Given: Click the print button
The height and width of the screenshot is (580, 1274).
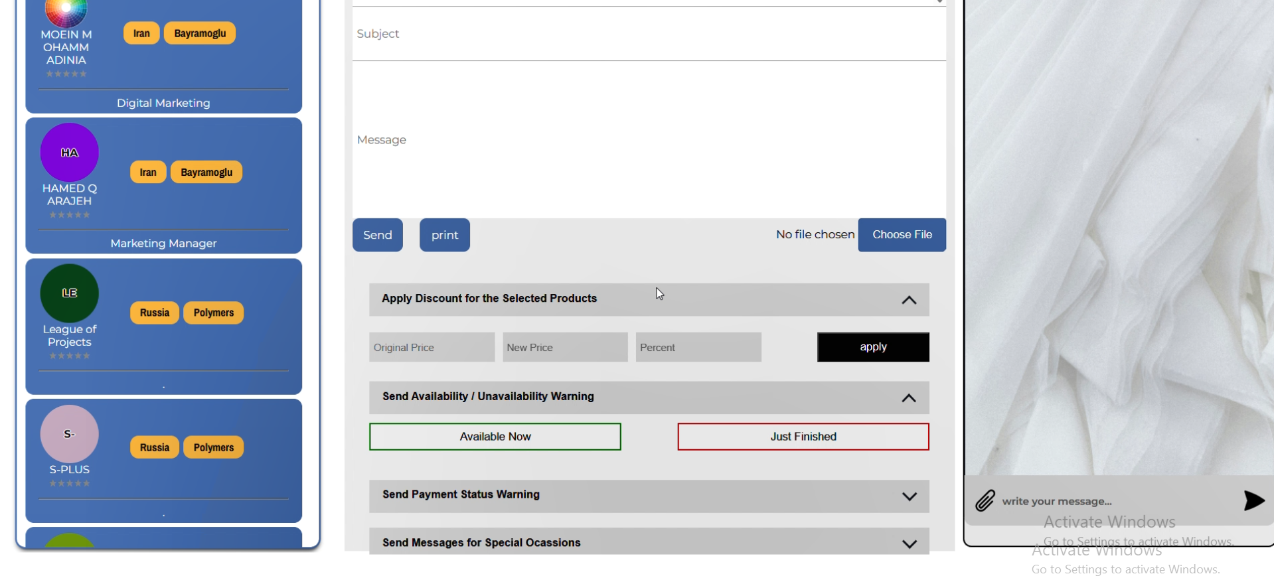Looking at the screenshot, I should pyautogui.click(x=445, y=235).
